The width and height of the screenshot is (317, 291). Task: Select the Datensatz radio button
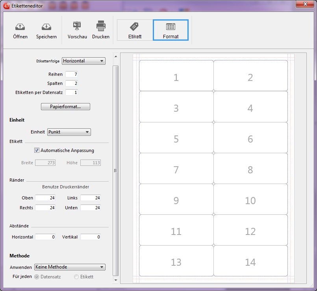pos(37,277)
